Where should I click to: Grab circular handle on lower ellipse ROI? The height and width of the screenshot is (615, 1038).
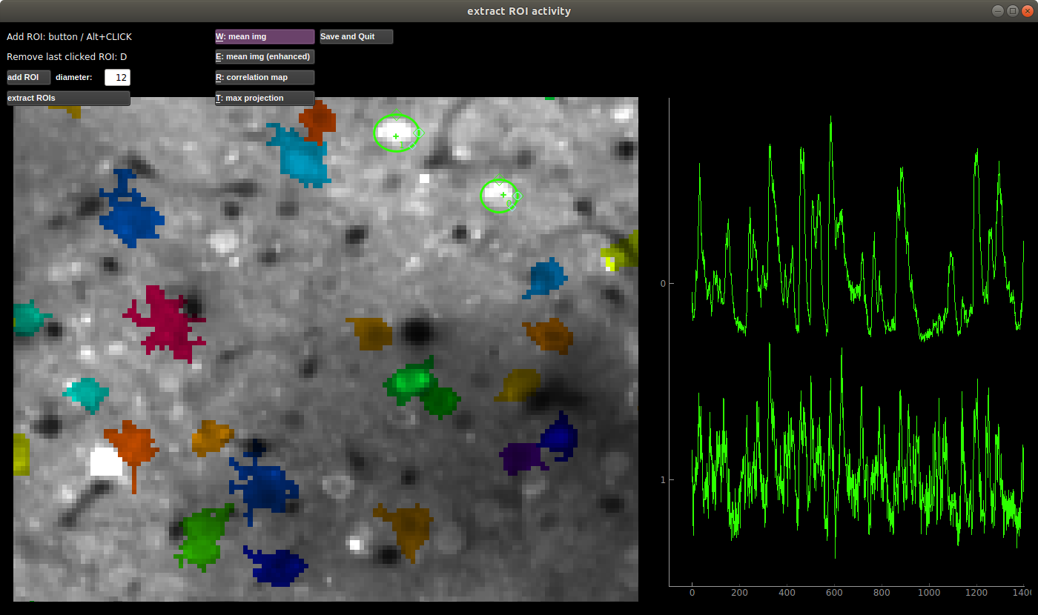[x=518, y=196]
